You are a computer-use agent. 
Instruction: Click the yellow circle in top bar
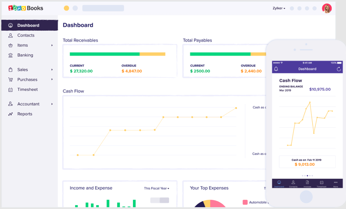point(66,8)
